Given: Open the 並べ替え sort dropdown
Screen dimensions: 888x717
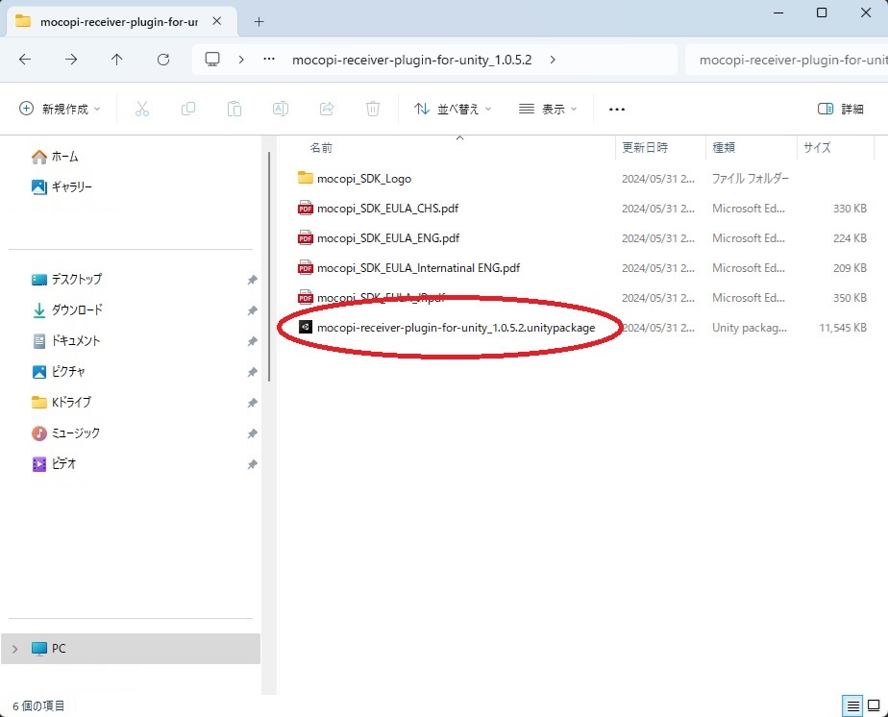Looking at the screenshot, I should click(x=453, y=109).
